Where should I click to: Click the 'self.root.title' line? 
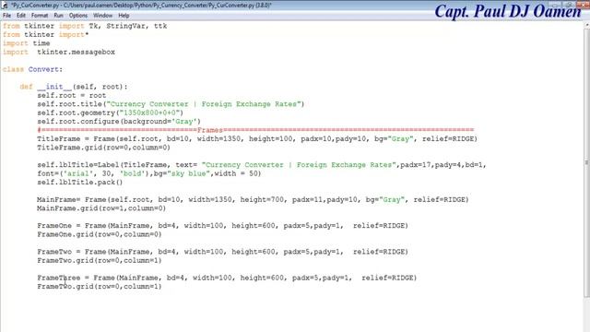171,104
